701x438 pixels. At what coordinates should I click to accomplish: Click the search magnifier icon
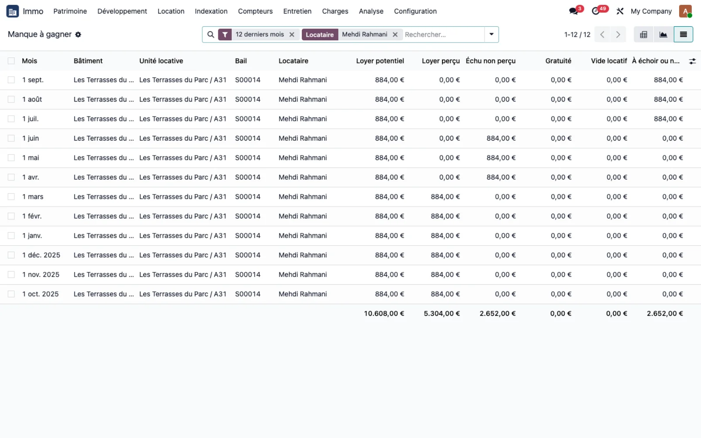click(211, 35)
